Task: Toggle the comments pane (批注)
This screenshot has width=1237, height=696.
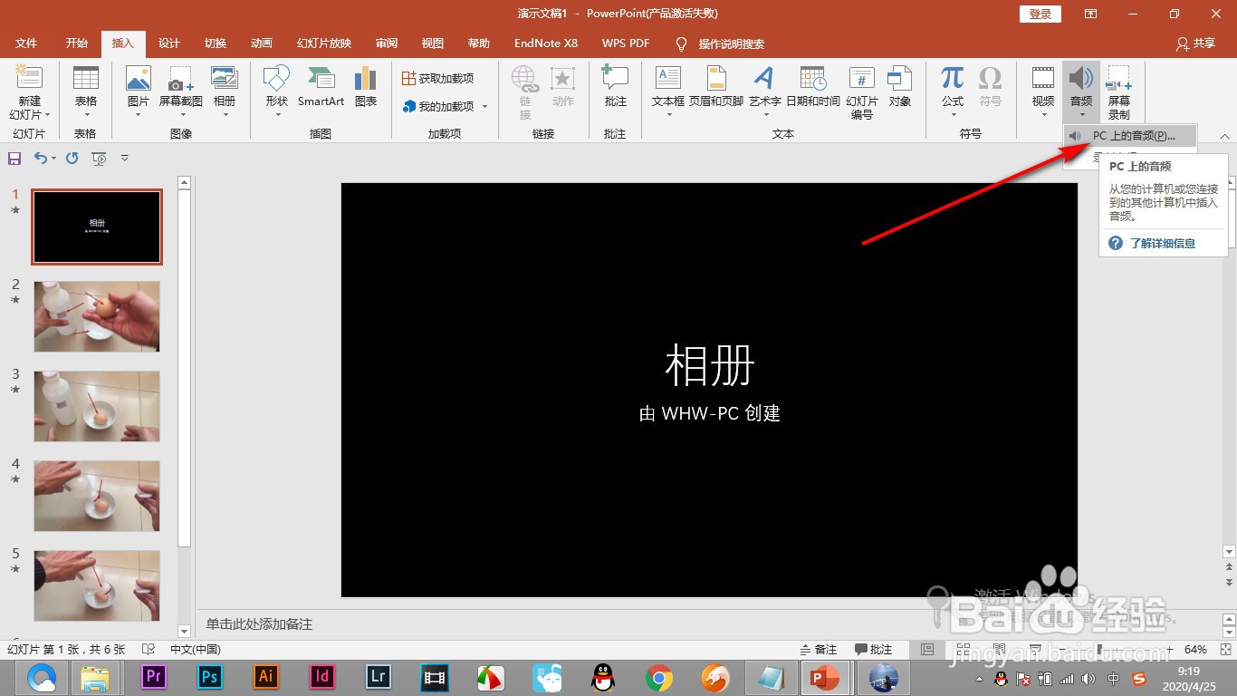Action: point(874,649)
